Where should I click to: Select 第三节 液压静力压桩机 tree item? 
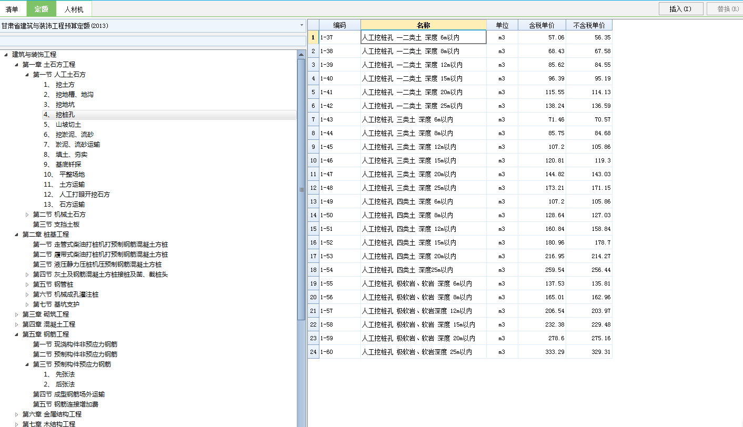[x=97, y=265]
